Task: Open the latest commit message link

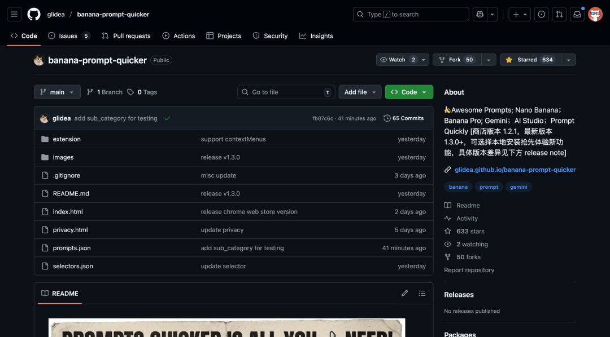Action: pyautogui.click(x=116, y=118)
